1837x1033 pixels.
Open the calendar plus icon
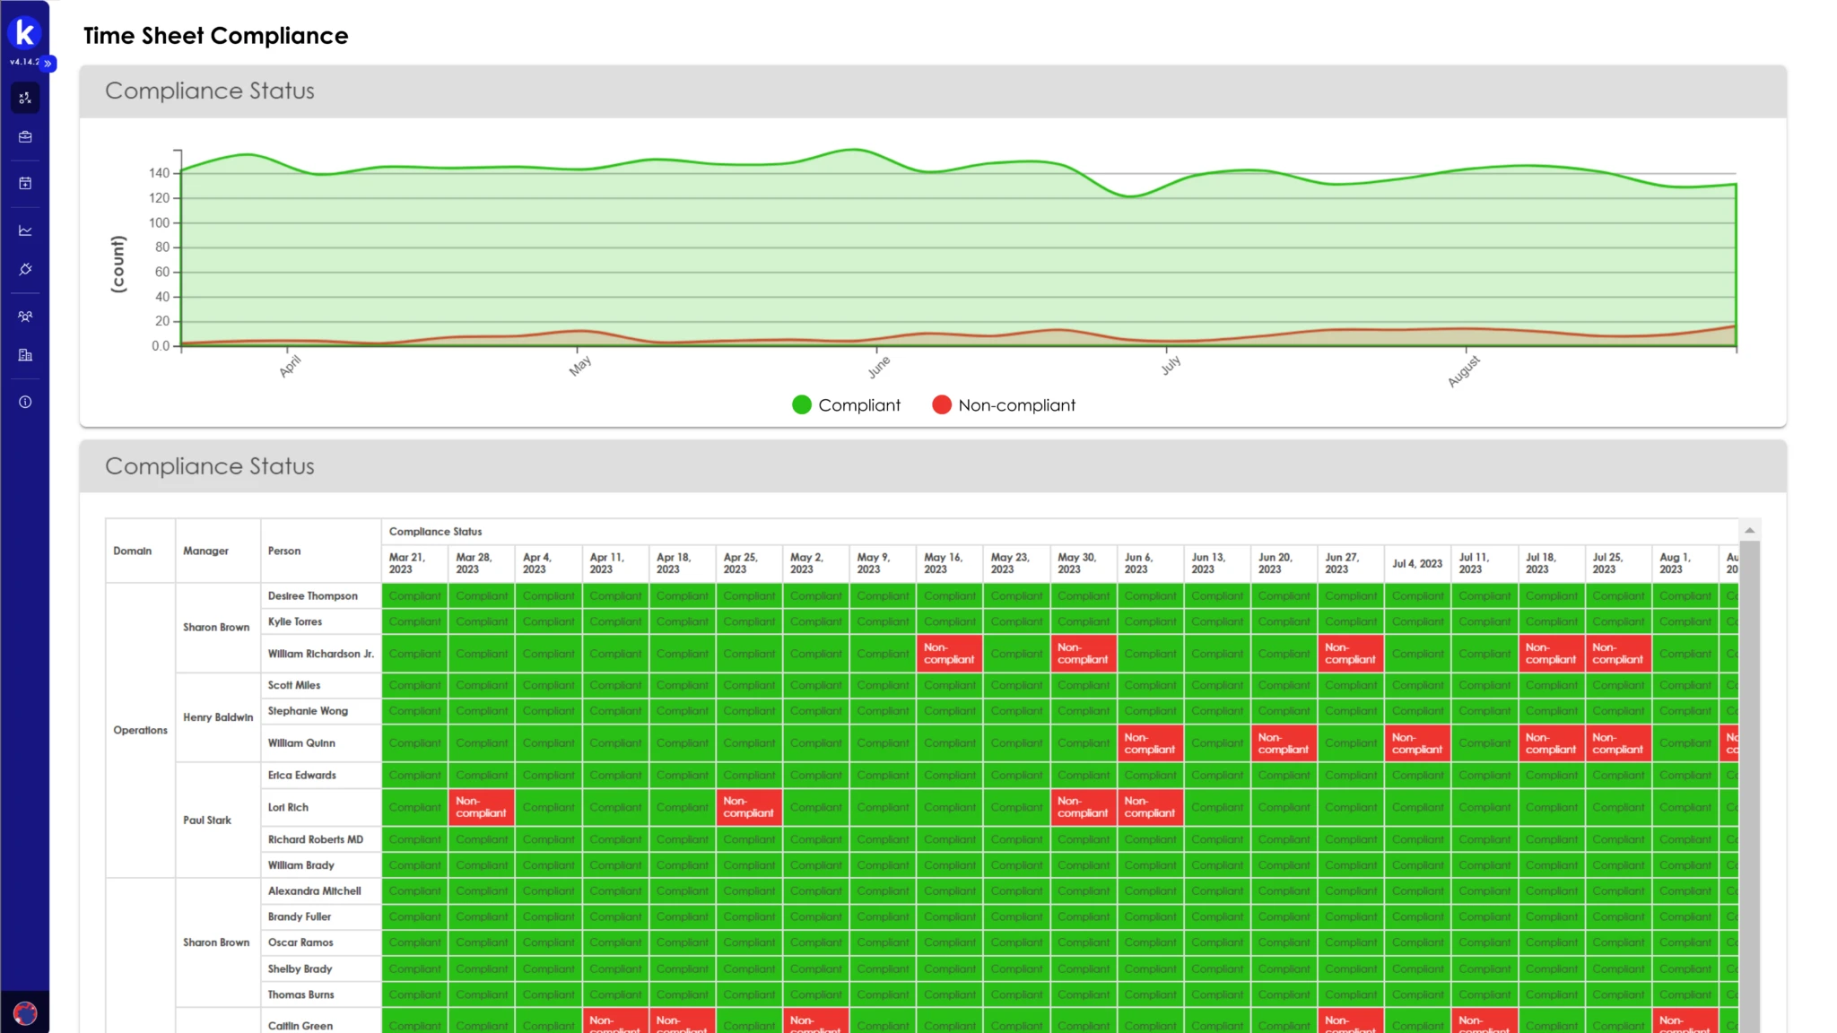(25, 183)
